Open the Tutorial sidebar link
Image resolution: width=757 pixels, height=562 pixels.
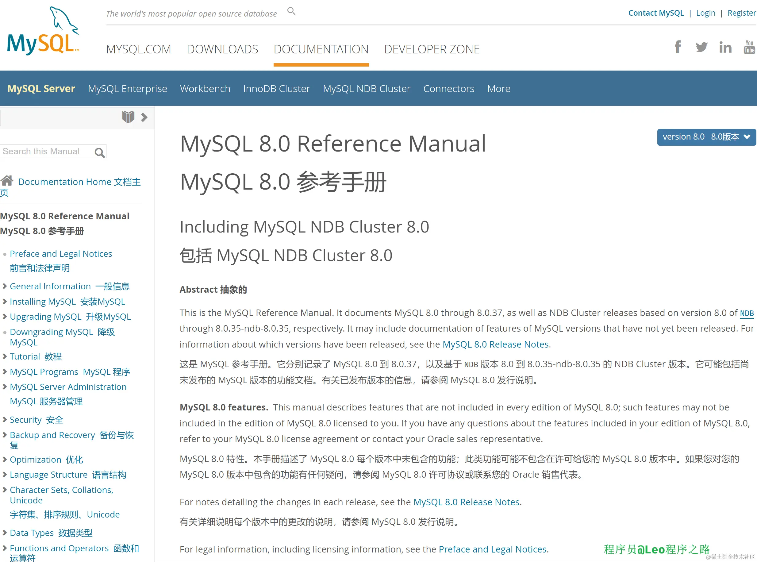[36, 356]
